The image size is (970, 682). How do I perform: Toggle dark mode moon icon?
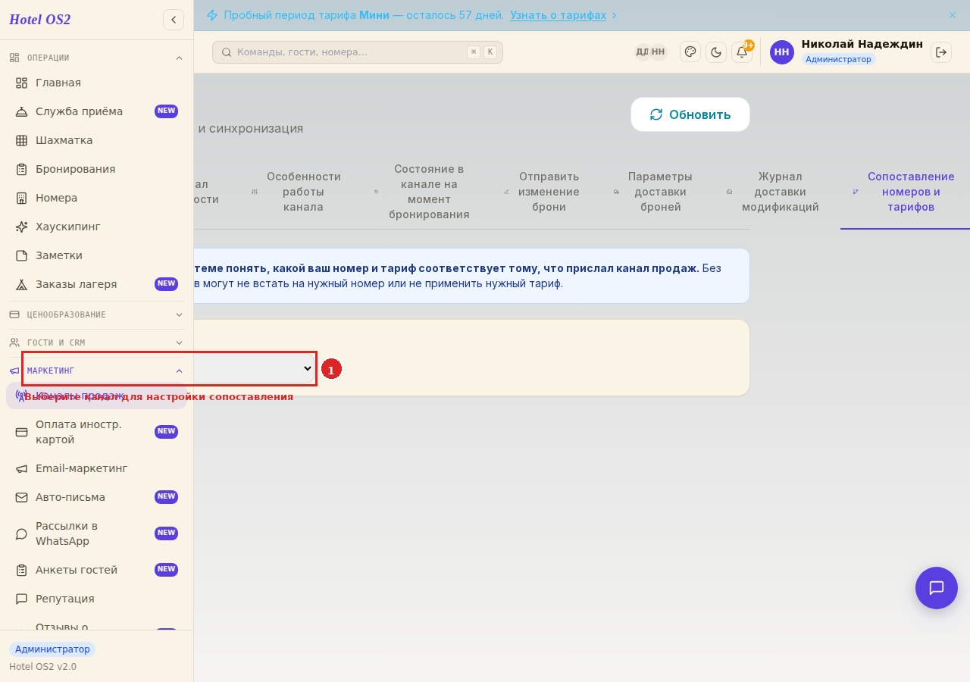(716, 52)
